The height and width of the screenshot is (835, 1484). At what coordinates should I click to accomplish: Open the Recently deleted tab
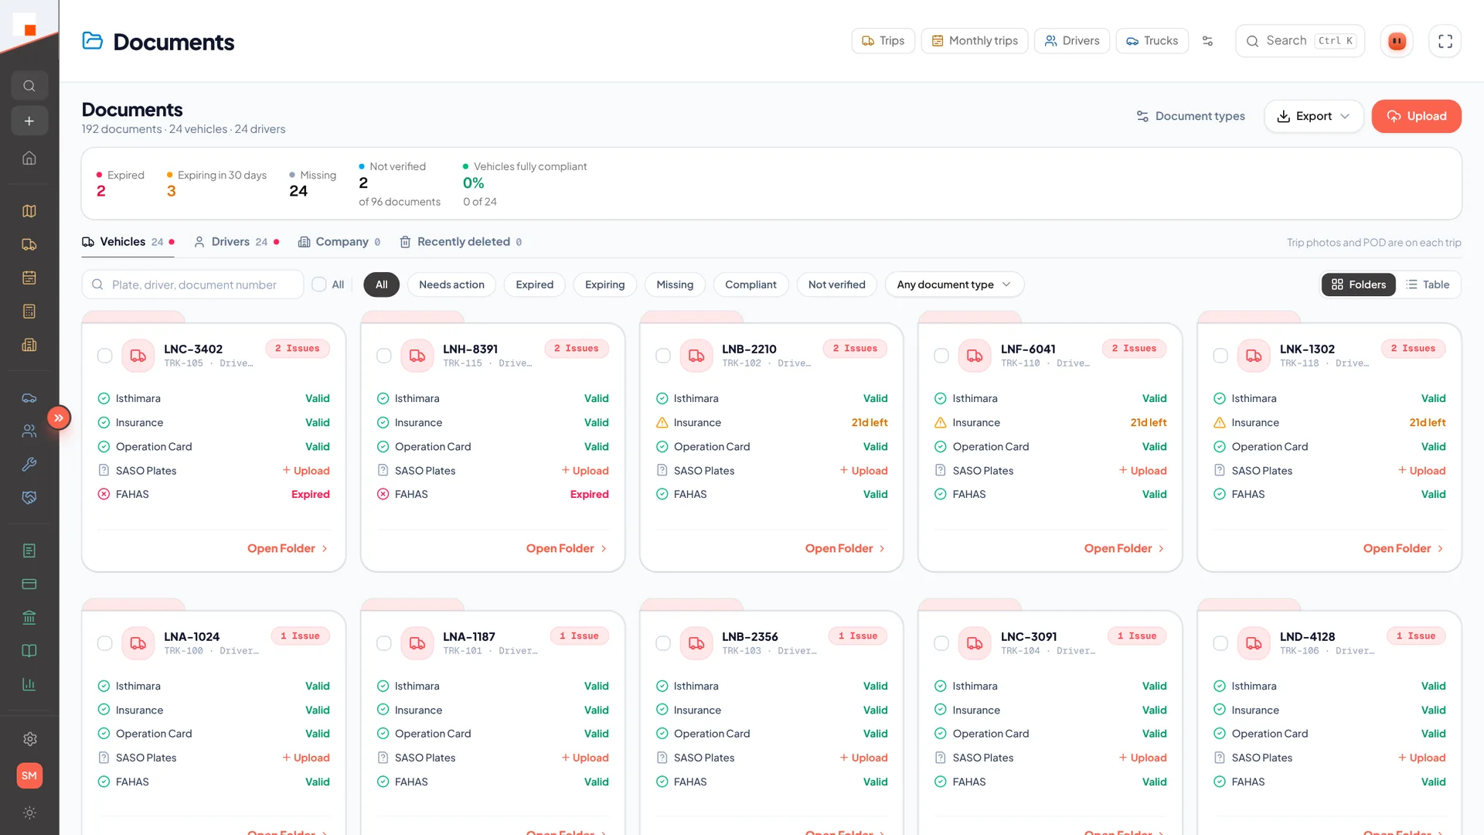461,242
